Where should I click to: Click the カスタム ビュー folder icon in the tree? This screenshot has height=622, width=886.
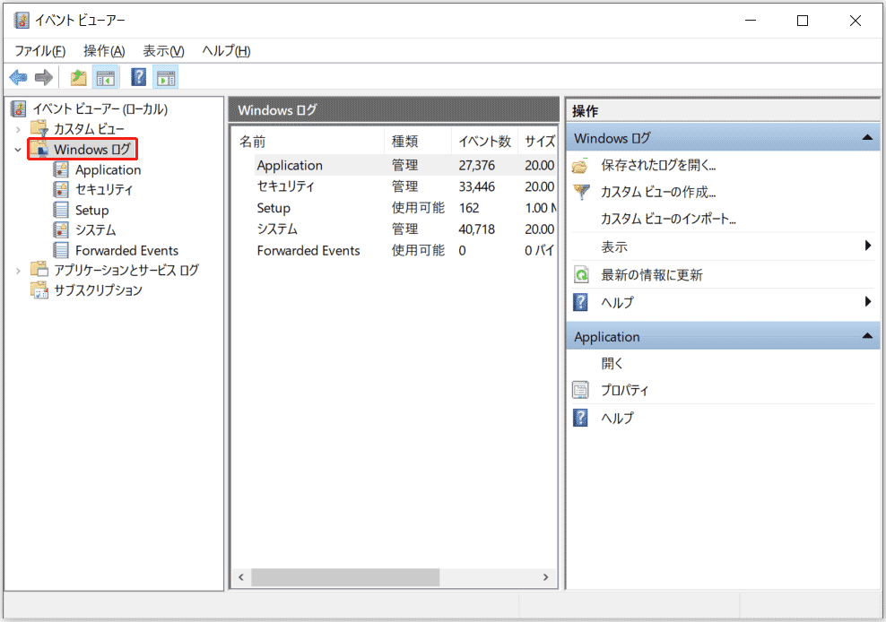(39, 129)
